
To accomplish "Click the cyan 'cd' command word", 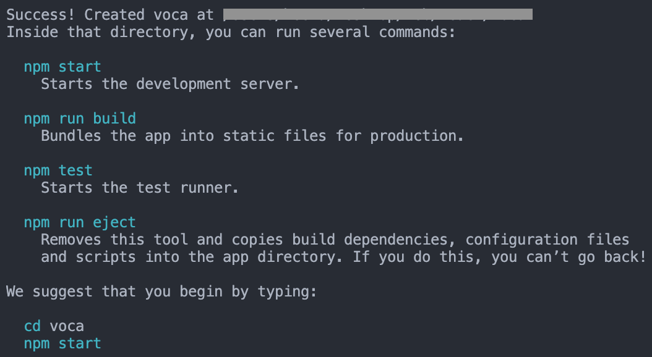I will (x=32, y=326).
